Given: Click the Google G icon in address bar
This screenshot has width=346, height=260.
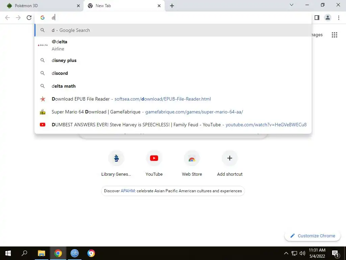Looking at the screenshot, I should (x=43, y=18).
